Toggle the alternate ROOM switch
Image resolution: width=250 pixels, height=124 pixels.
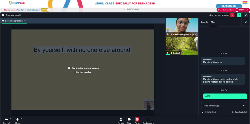coord(45,10)
